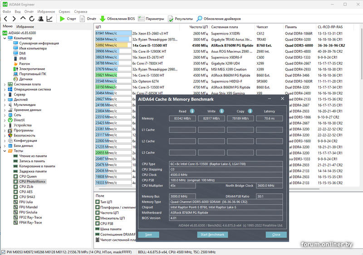
Task: Click the refresh toolbar icon
Action: point(32,19)
